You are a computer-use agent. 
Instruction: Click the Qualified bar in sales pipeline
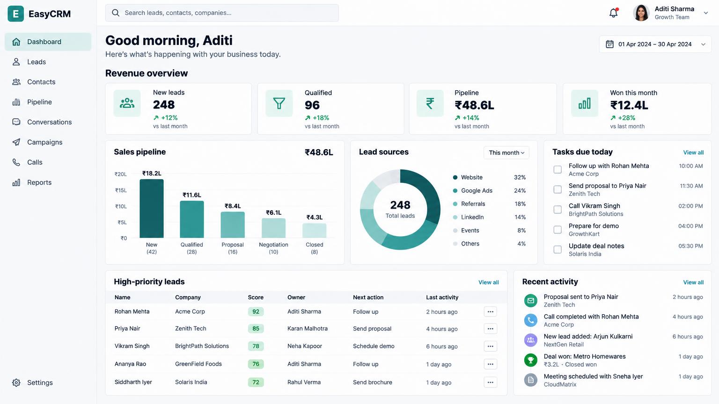(192, 219)
